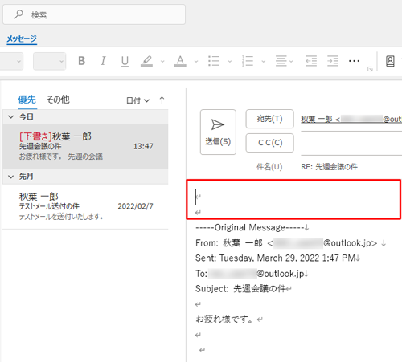Collapse the 今日 group
The height and width of the screenshot is (362, 402).
click(x=11, y=117)
